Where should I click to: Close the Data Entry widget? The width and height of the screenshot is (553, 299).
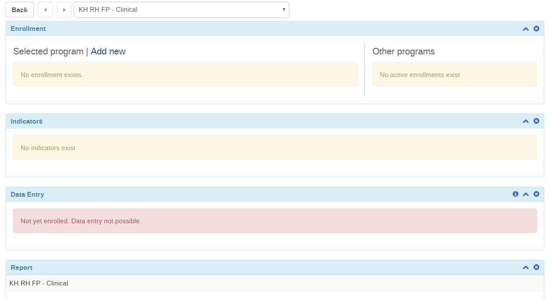click(x=536, y=194)
